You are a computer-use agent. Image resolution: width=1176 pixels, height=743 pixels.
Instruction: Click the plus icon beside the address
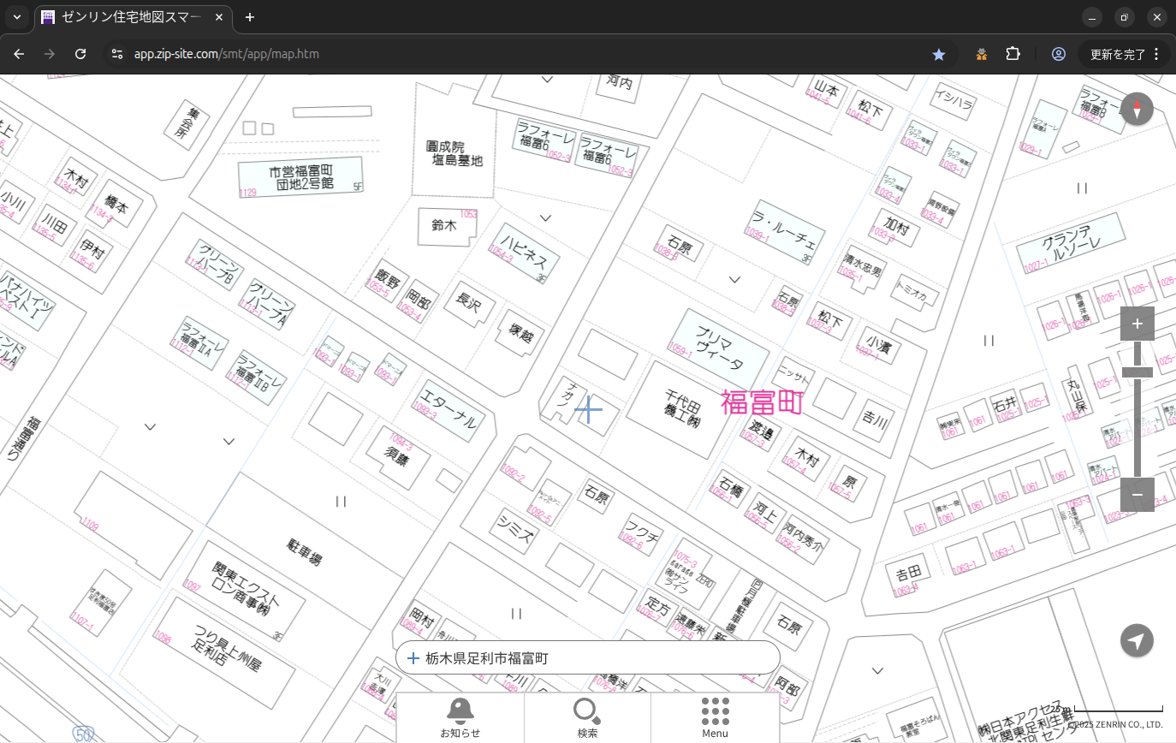[413, 658]
